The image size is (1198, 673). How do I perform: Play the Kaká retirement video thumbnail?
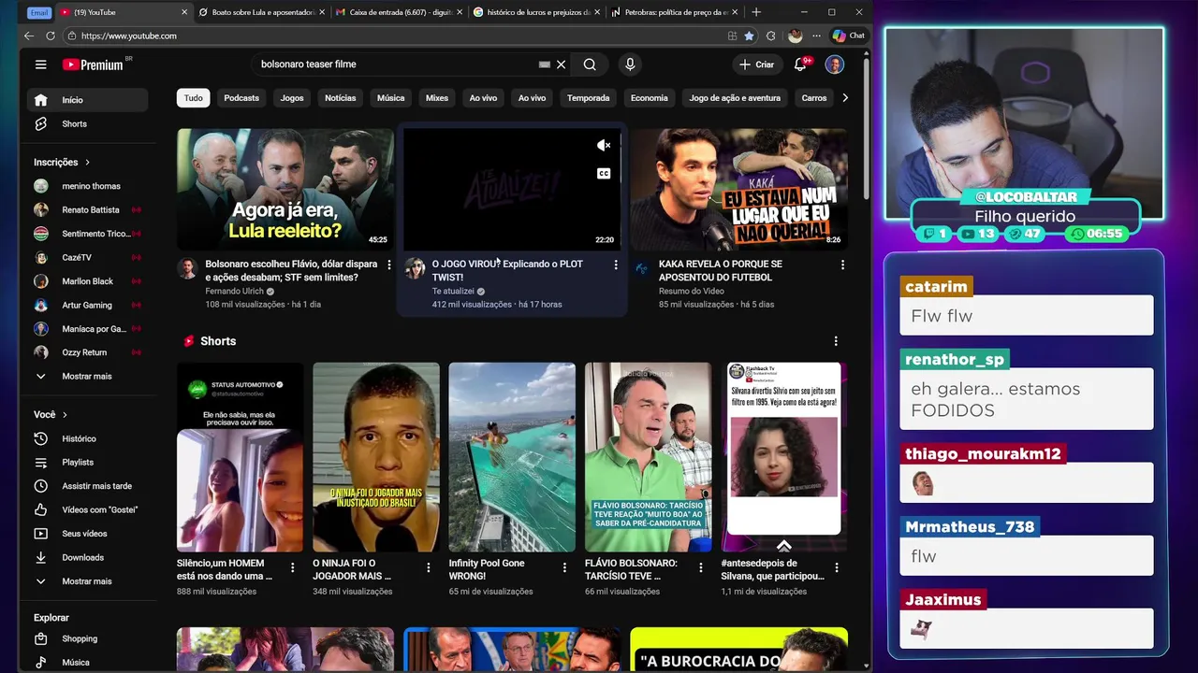pos(738,189)
